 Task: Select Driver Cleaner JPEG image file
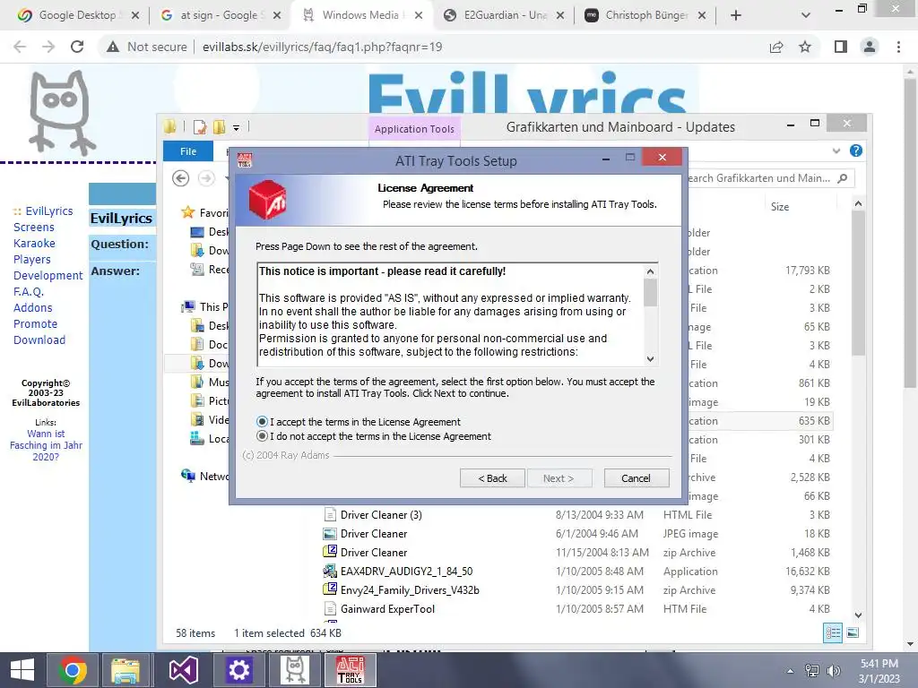(x=374, y=534)
